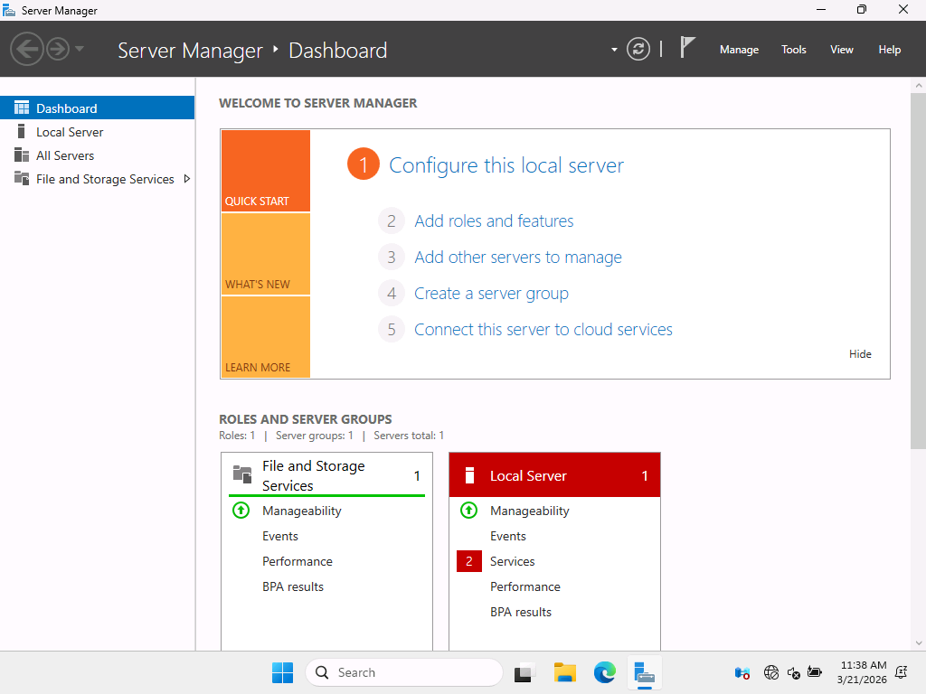
Task: Expand File and Storage Services in the sidebar
Action: tap(186, 179)
